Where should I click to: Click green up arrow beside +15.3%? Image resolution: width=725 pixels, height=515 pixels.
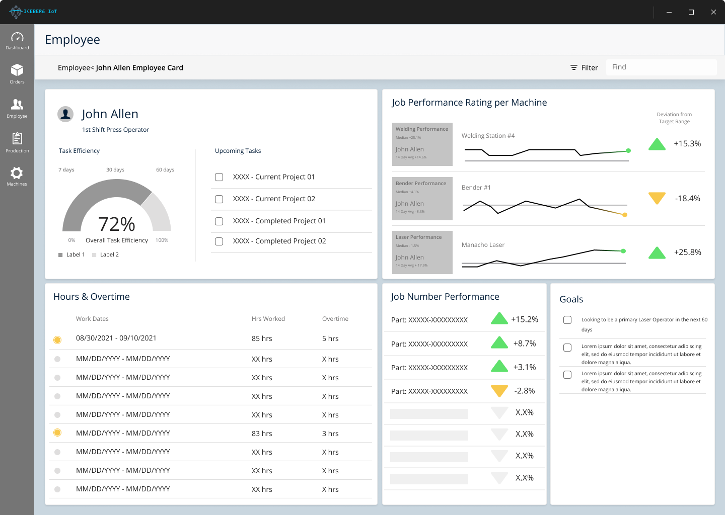tap(657, 144)
